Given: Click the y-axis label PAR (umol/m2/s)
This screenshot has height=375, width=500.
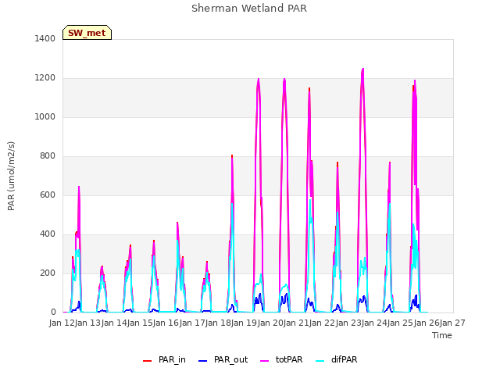Looking at the screenshot, I should [x=11, y=176].
